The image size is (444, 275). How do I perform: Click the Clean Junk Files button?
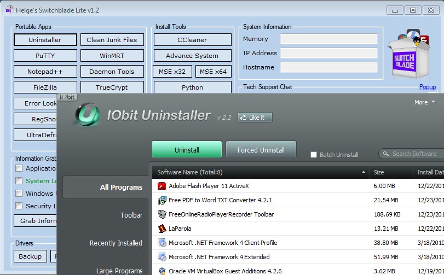[112, 40]
